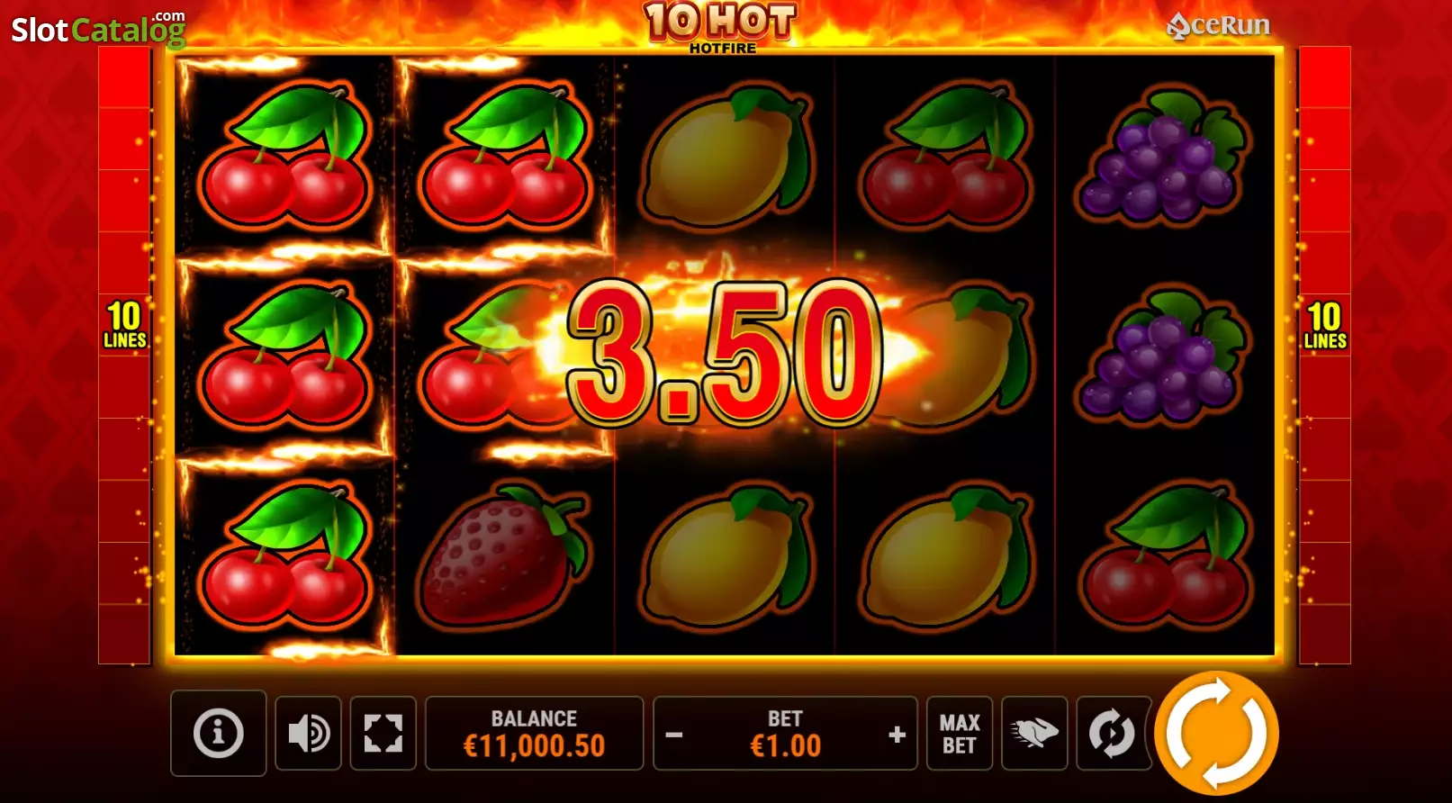Image resolution: width=1452 pixels, height=803 pixels.
Task: Start autoplay with the circular arrows icon
Action: click(x=1112, y=733)
